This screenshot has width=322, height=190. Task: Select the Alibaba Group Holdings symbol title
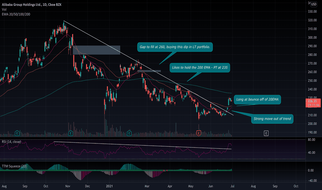click(32, 4)
